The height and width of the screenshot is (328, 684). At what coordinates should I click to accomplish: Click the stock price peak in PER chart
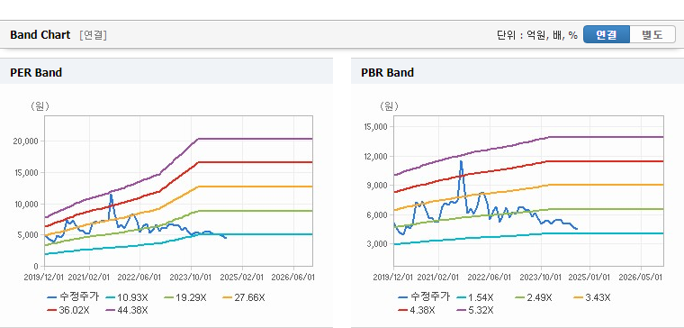(x=111, y=195)
